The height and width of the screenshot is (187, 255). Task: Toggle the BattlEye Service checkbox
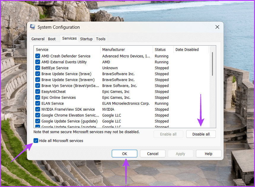click(x=38, y=68)
